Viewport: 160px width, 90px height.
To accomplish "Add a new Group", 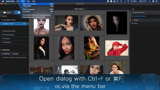I will tap(15, 54).
